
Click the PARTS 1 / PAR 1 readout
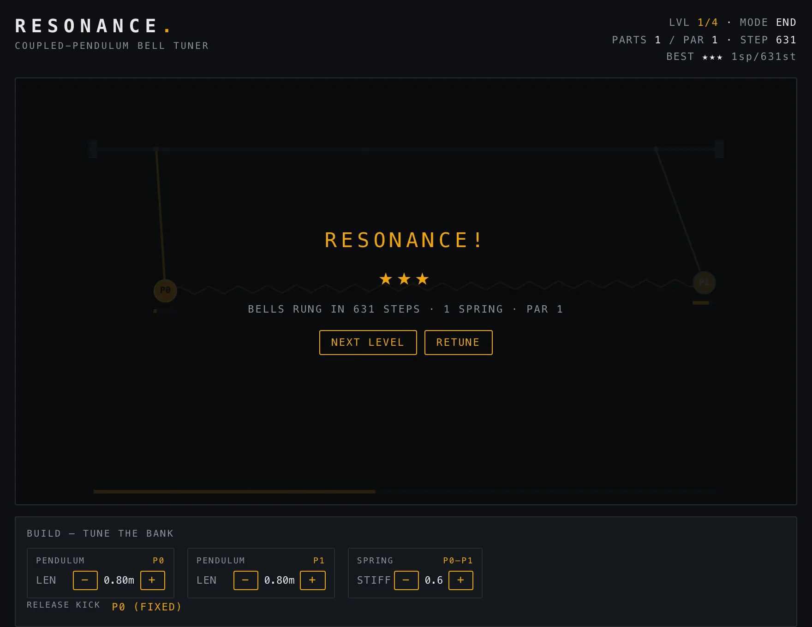(x=665, y=40)
